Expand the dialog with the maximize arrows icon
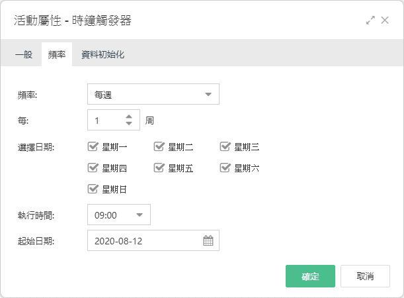The height and width of the screenshot is (298, 404). pyautogui.click(x=370, y=21)
